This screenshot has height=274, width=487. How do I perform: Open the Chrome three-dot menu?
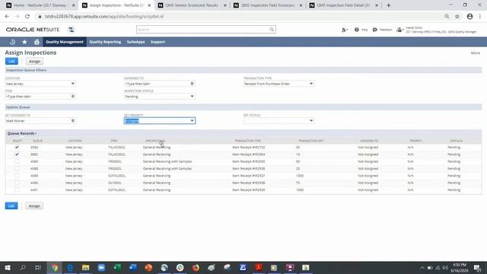pos(480,17)
